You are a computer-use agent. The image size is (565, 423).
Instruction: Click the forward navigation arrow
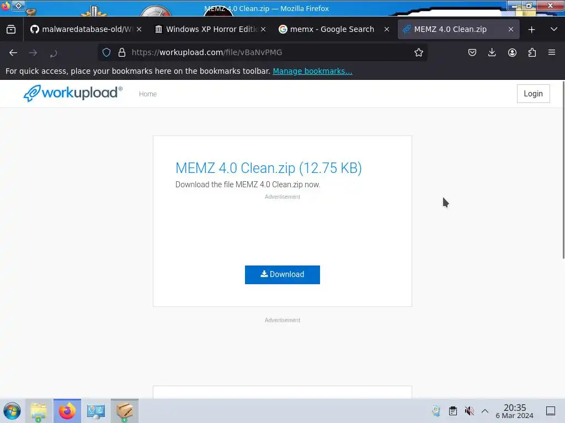tap(33, 53)
